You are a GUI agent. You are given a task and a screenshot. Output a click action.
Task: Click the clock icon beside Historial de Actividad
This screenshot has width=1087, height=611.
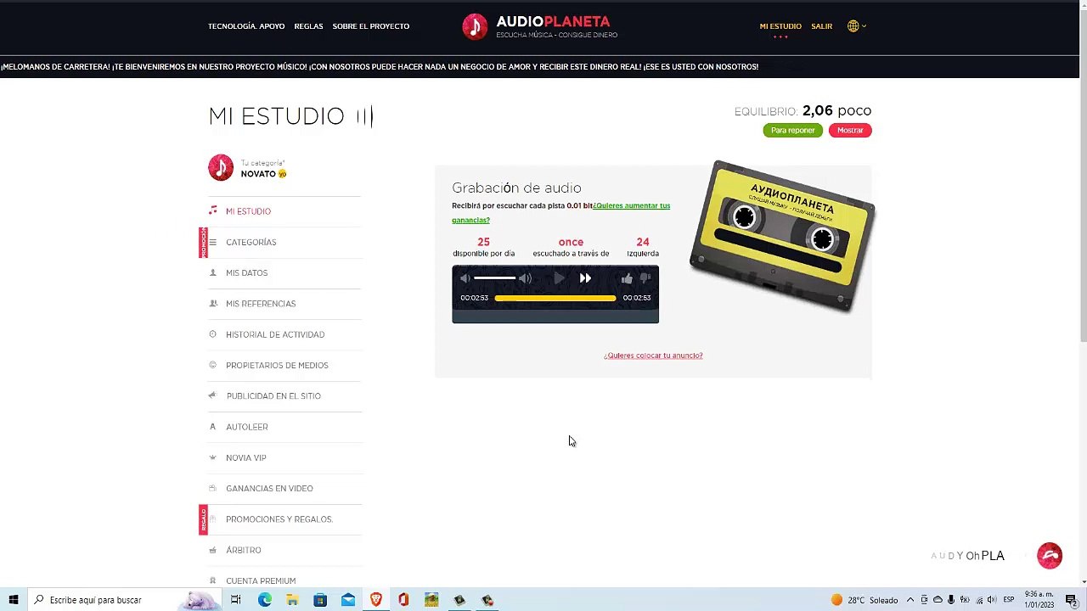click(x=212, y=334)
